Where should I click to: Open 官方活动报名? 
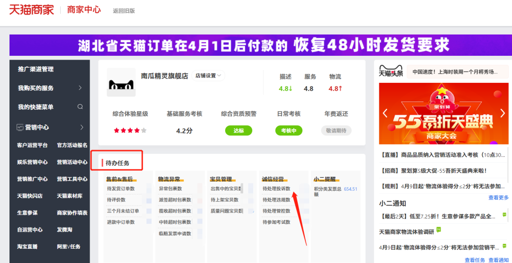click(72, 145)
